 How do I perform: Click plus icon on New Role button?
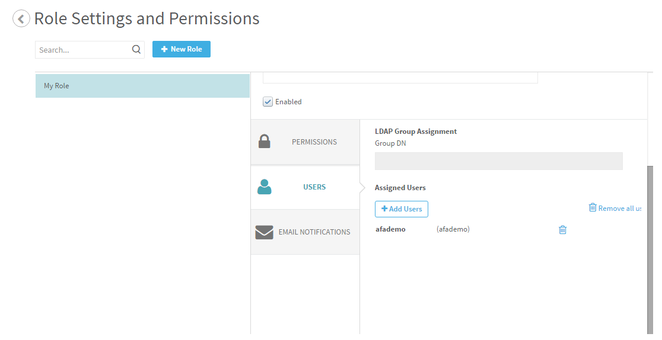coord(164,49)
